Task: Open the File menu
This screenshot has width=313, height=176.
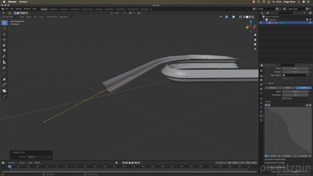Action: pos(7,9)
